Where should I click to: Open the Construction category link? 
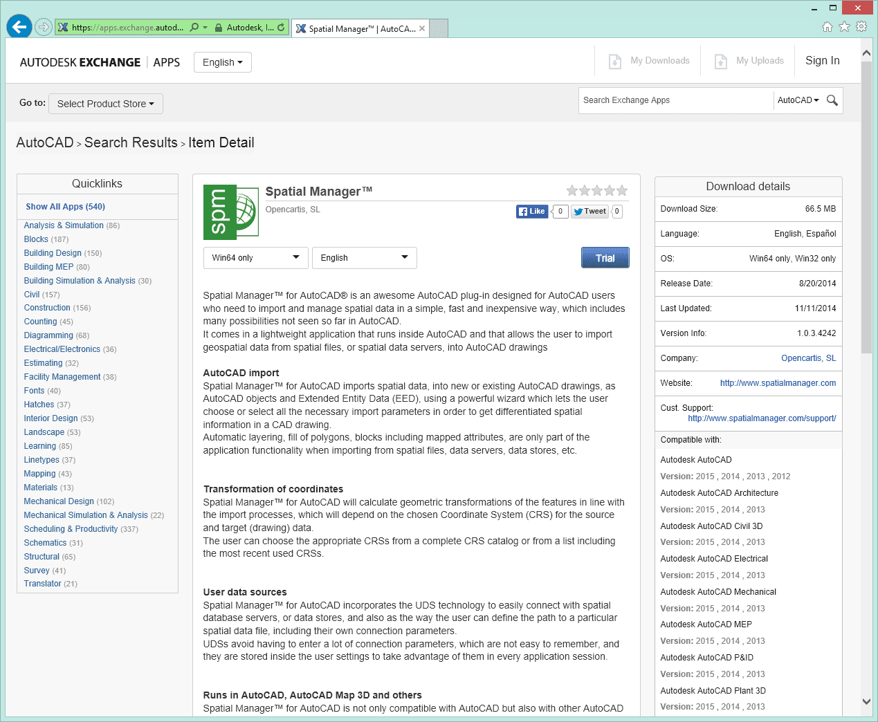[x=47, y=308]
